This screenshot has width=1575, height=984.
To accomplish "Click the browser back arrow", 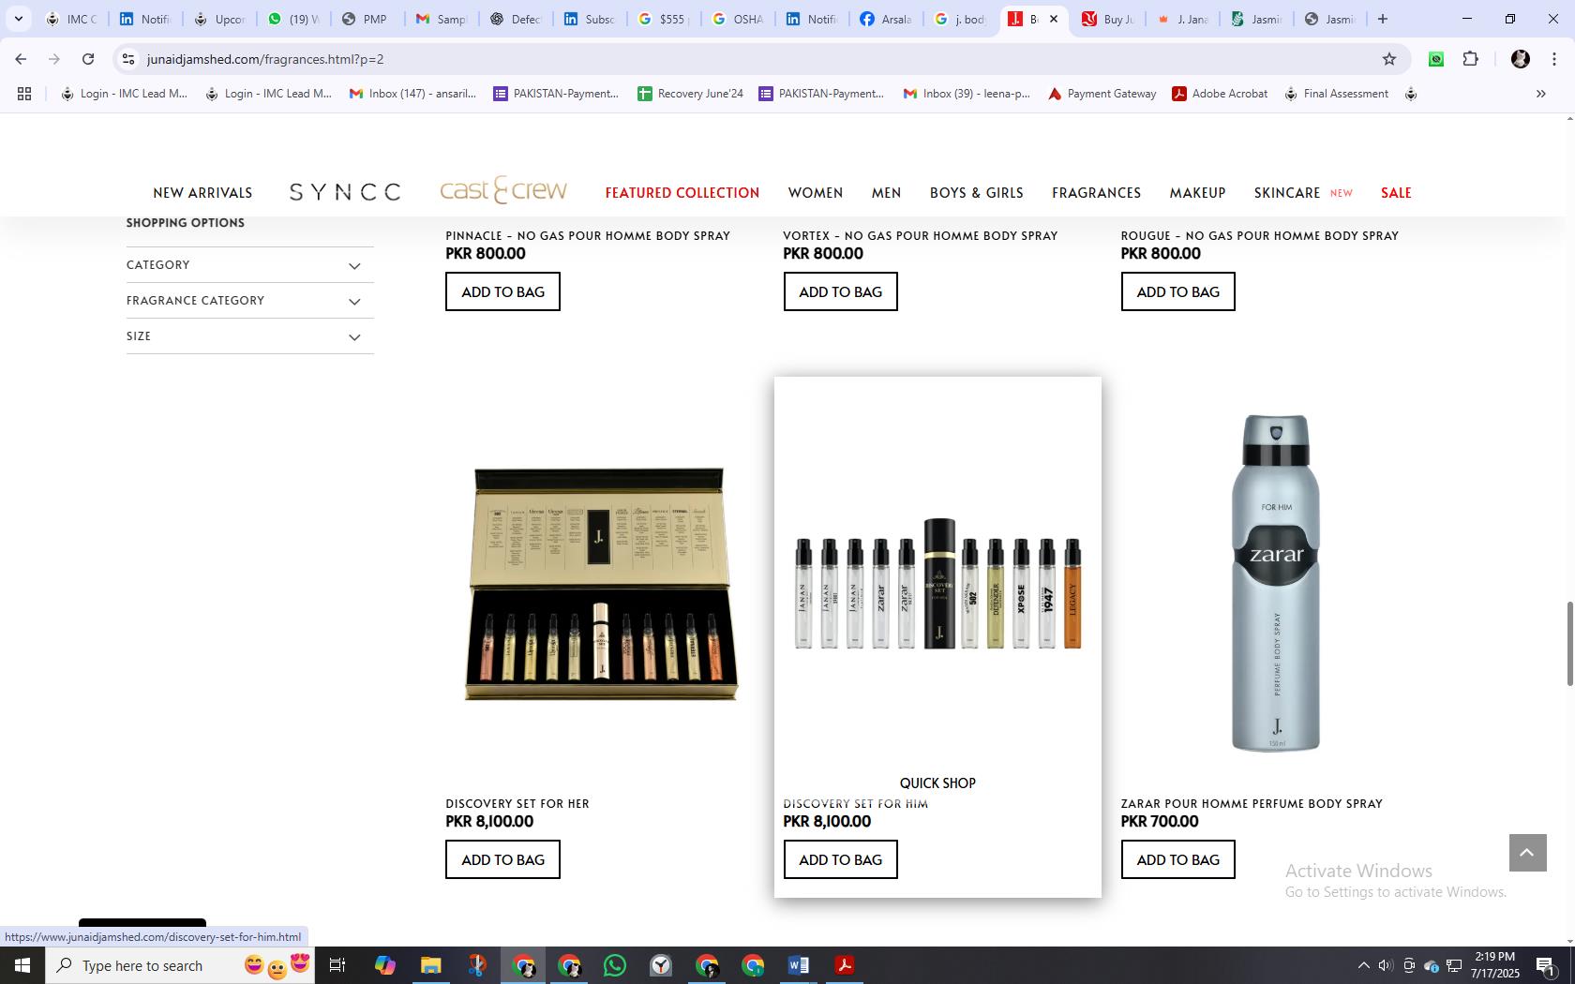I will coord(21,59).
